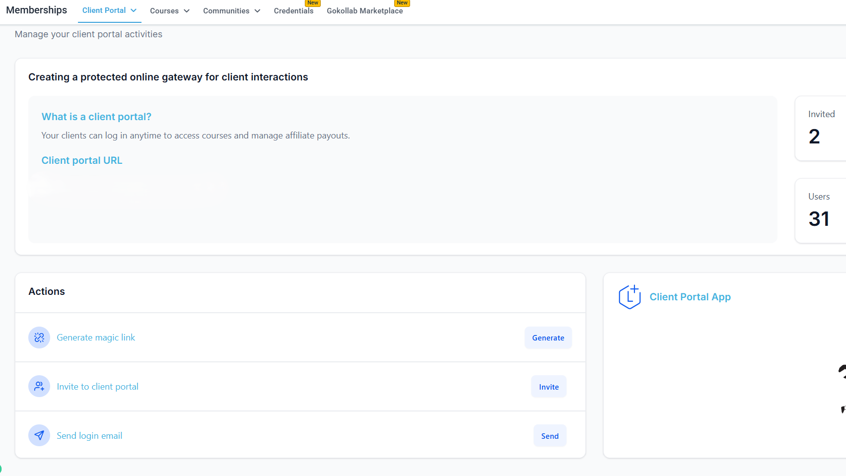This screenshot has width=846, height=476.
Task: Open the Client Portal App link
Action: [x=690, y=297]
